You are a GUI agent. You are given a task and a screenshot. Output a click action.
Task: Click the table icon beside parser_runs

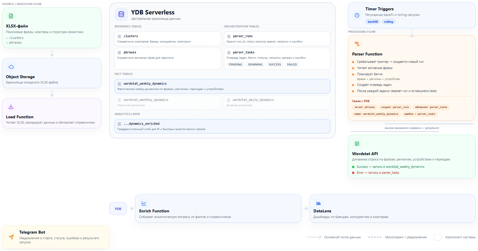[229, 36]
